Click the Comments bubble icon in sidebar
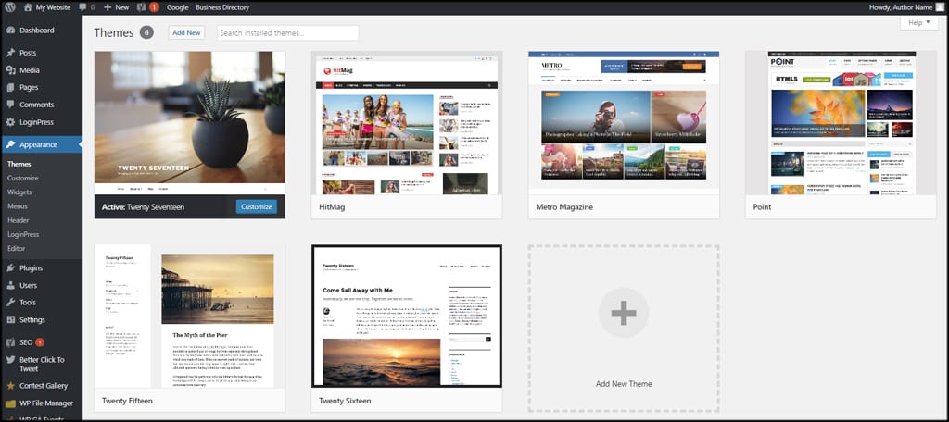Viewport: 949px width, 422px height. coord(10,105)
